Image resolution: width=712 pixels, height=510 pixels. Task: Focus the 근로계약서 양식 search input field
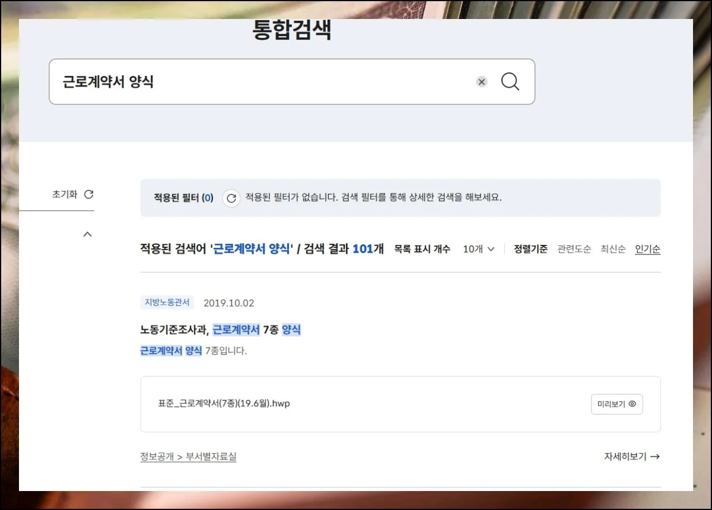pyautogui.click(x=261, y=82)
